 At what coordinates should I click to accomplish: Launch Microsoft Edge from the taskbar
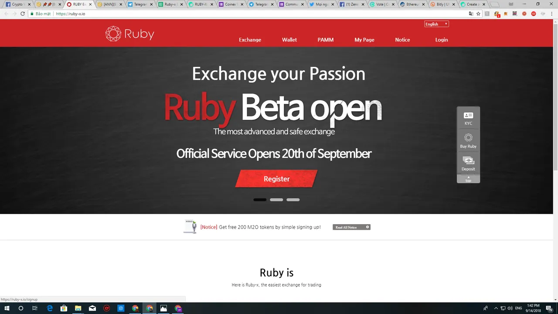pyautogui.click(x=50, y=308)
